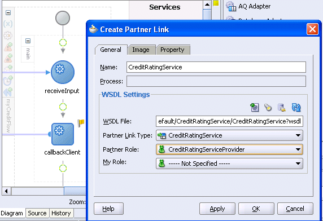
Task: Click the Services swim lane header
Action: pyautogui.click(x=165, y=7)
